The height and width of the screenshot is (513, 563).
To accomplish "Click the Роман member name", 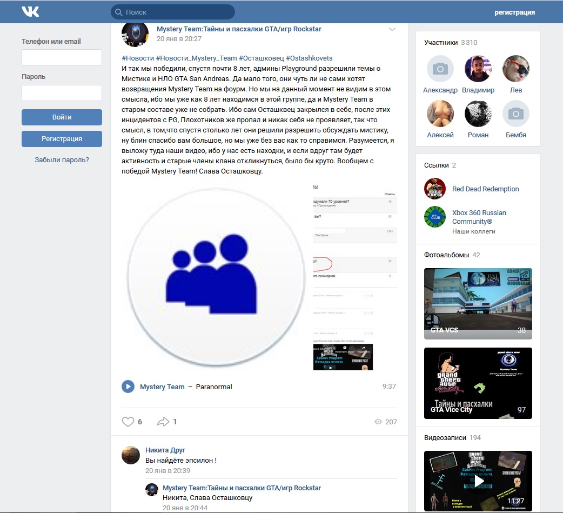I will pos(478,135).
